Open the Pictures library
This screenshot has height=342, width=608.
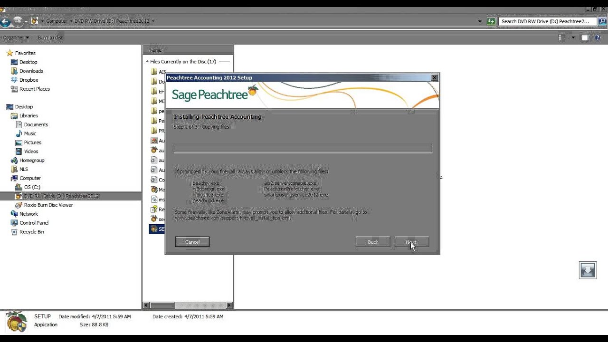32,142
